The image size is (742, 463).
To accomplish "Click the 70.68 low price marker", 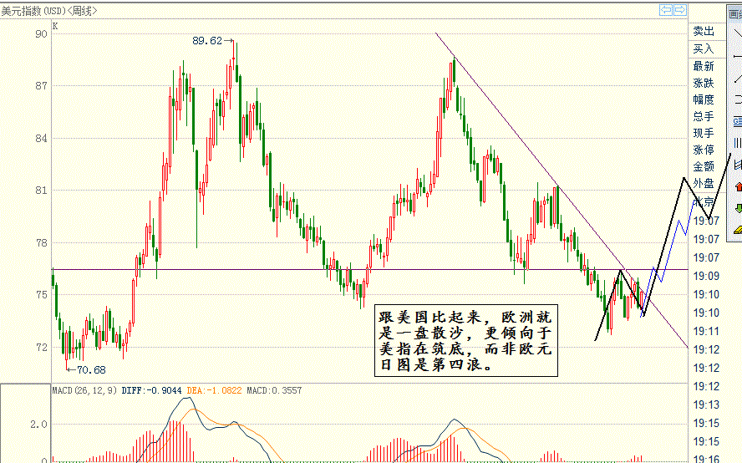I will tap(91, 369).
